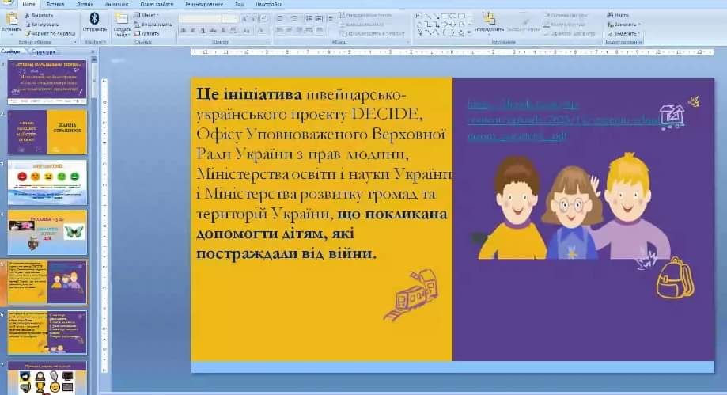Open the Home (Главная) ribbon tab
The height and width of the screenshot is (395, 727).
tap(28, 4)
